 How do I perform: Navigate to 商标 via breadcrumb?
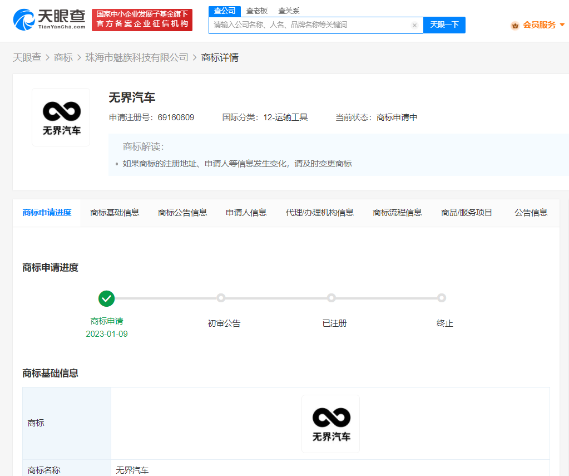[63, 57]
